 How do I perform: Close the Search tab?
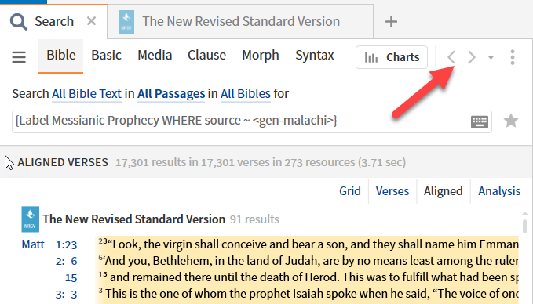click(91, 21)
